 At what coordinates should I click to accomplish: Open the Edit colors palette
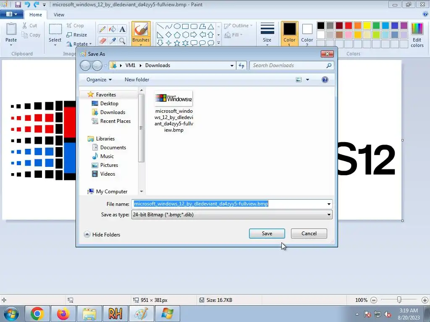click(x=417, y=35)
